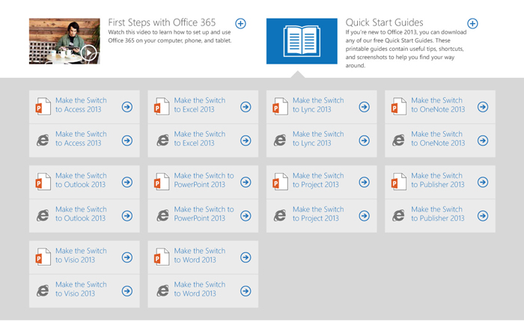
Task: Click the Internet Explorer icon for Publisher 2013
Action: 398,216
